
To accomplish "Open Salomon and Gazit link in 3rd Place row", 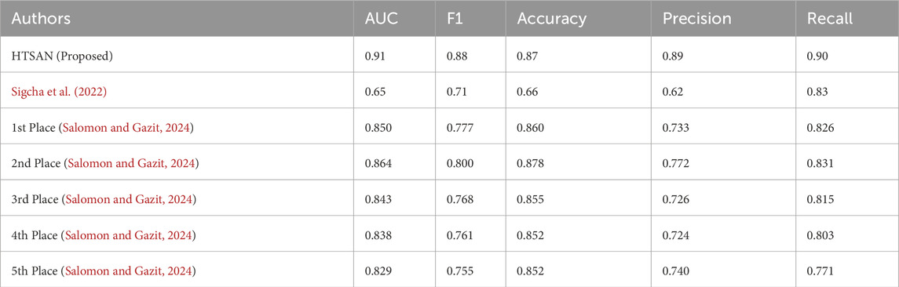I will (130, 199).
